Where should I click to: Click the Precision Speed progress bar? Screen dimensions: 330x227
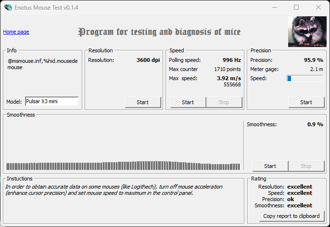click(305, 78)
